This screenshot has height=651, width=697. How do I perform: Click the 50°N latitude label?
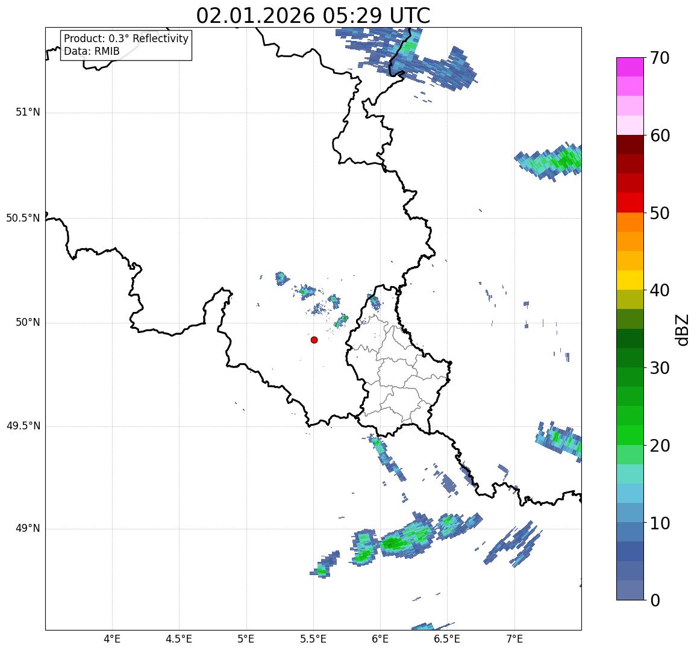pos(28,322)
